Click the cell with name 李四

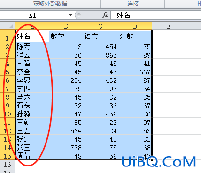click(32, 88)
